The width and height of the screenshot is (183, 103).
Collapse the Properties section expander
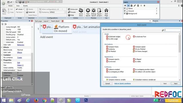(x=2, y=60)
